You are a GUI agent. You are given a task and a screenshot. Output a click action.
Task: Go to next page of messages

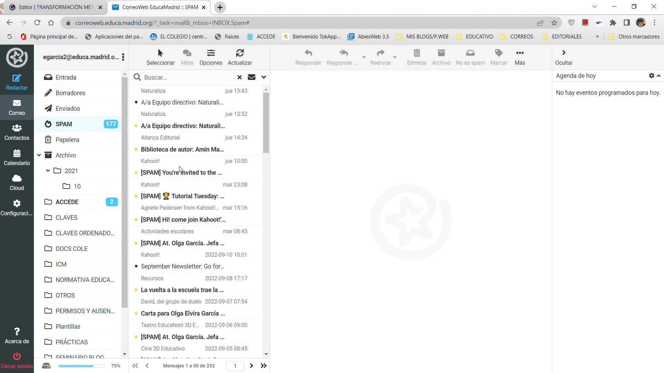pos(251,366)
